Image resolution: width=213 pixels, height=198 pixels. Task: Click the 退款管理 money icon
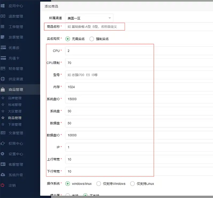pyautogui.click(x=3, y=16)
